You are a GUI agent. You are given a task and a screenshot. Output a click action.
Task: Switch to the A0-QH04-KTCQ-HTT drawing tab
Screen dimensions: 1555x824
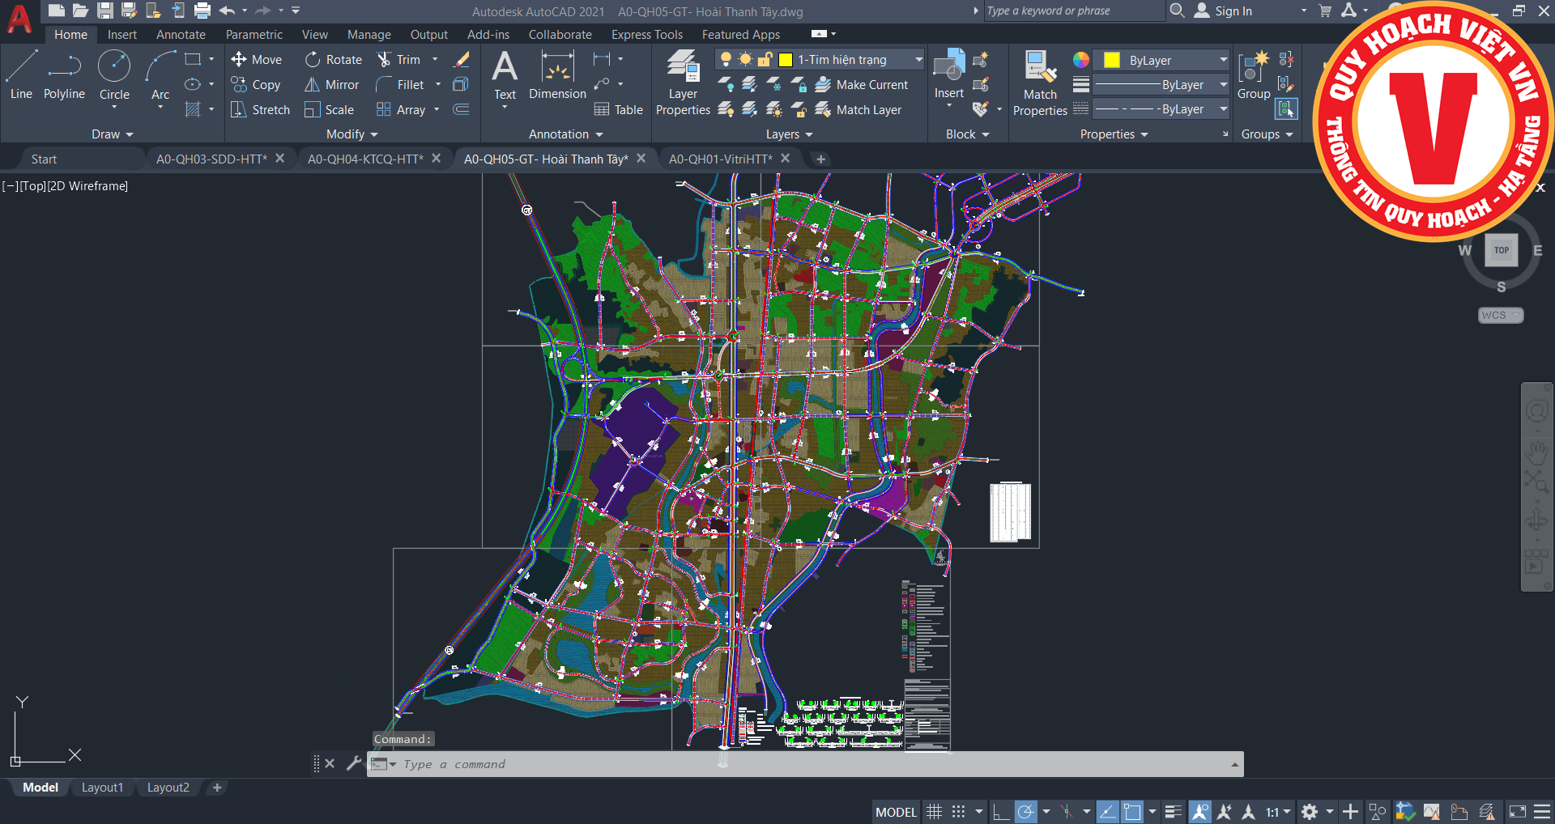coord(365,159)
